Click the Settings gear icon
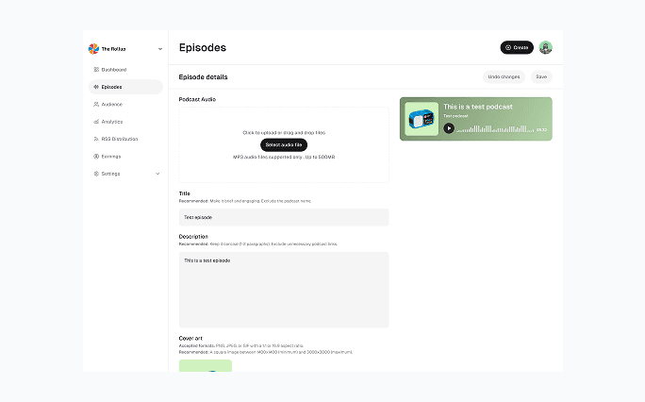Image resolution: width=645 pixels, height=402 pixels. coord(96,174)
